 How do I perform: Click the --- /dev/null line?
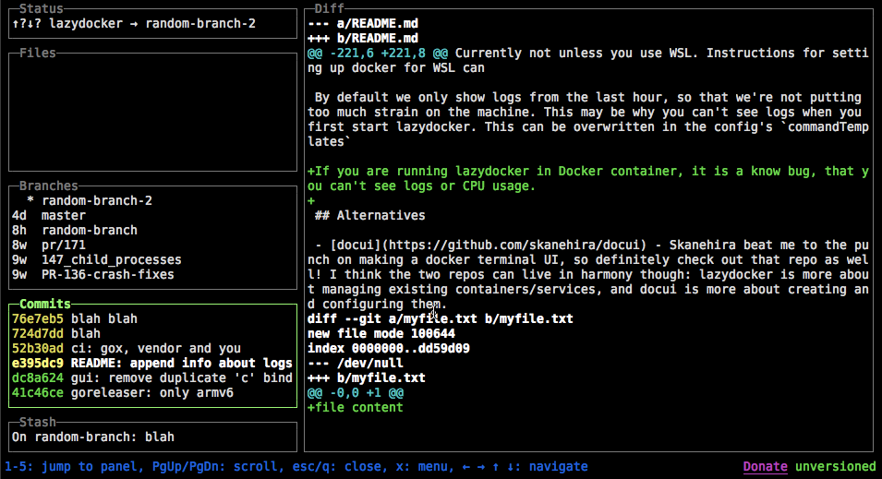(x=355, y=364)
